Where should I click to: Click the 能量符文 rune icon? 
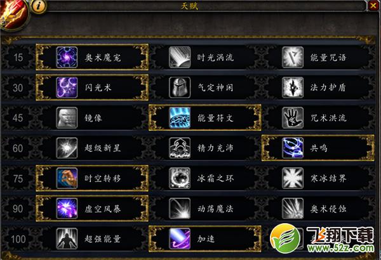pos(180,118)
